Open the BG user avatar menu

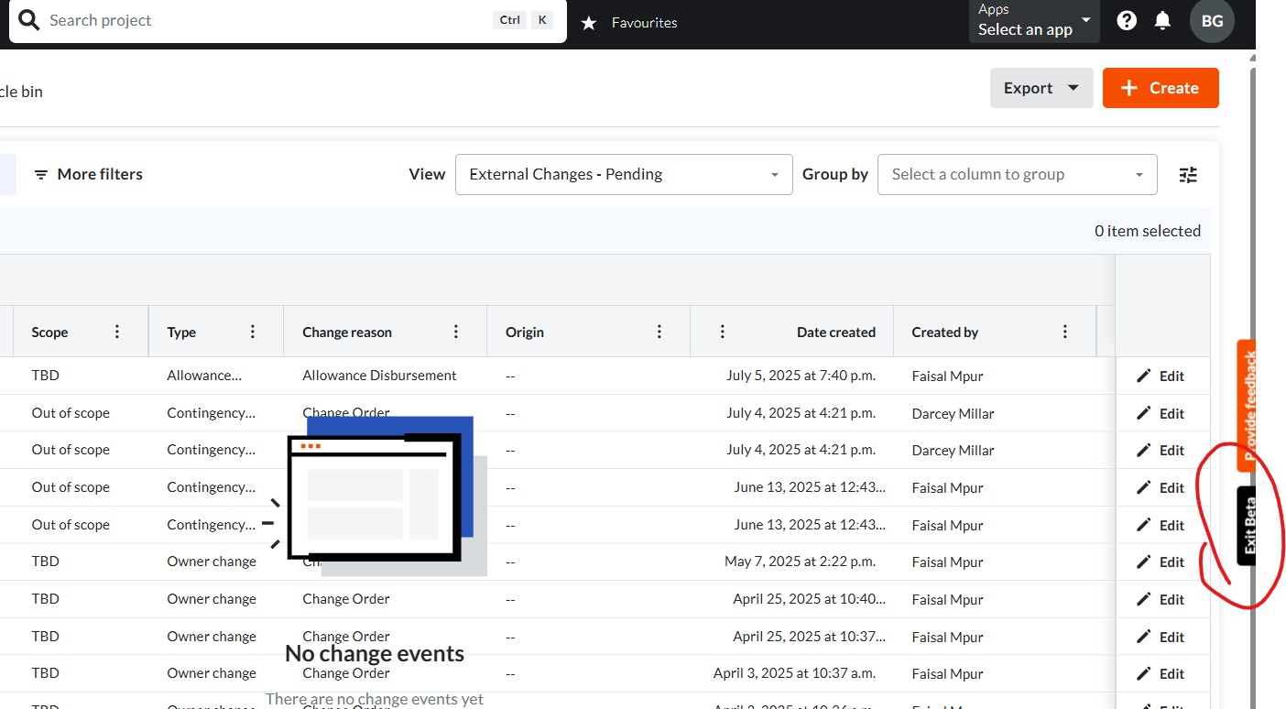[1212, 21]
